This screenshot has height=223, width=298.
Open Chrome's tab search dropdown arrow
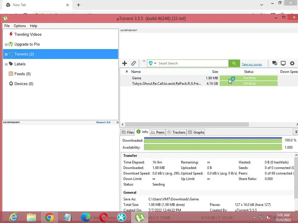click(262, 5)
